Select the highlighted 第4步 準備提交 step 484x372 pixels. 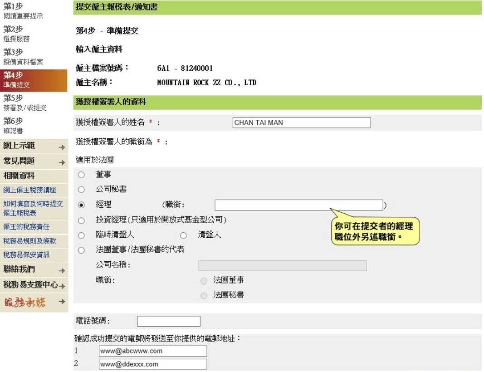(x=34, y=80)
